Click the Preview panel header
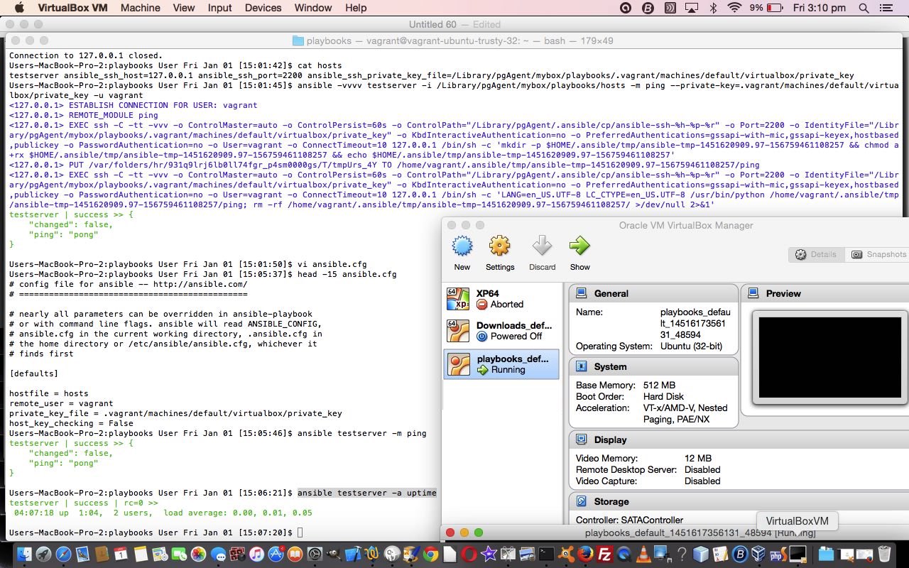 tap(826, 293)
